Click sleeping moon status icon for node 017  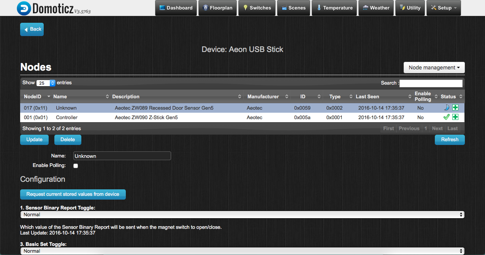point(446,108)
